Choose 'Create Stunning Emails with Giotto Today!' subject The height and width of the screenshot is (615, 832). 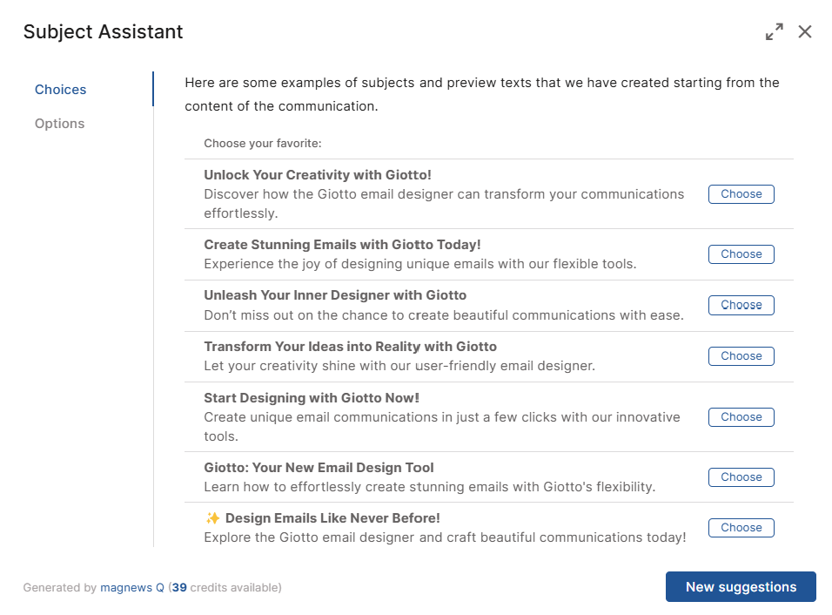coord(741,253)
